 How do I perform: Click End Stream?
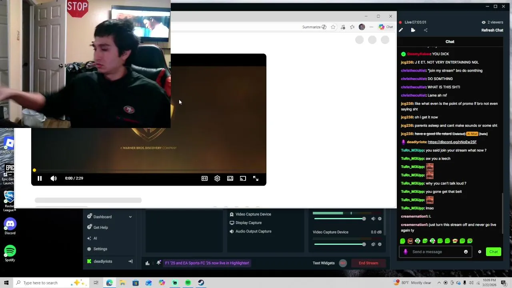(368, 263)
